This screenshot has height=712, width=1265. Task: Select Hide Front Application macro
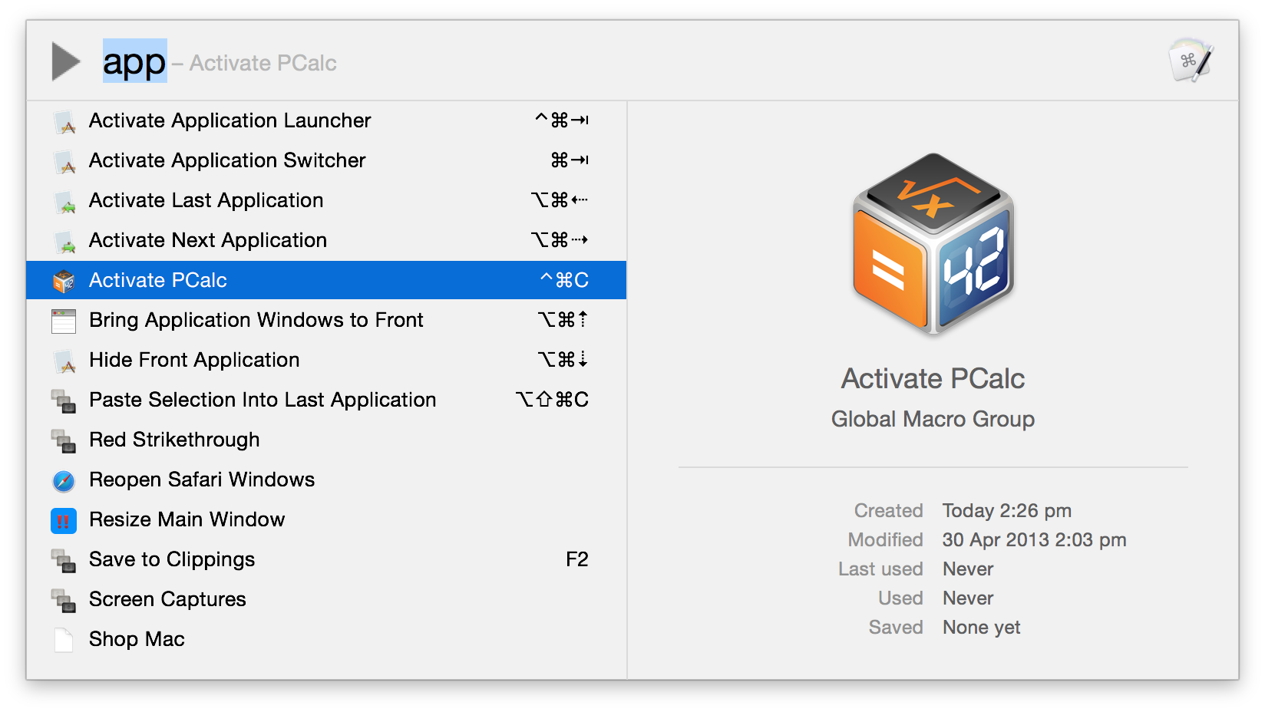click(194, 360)
